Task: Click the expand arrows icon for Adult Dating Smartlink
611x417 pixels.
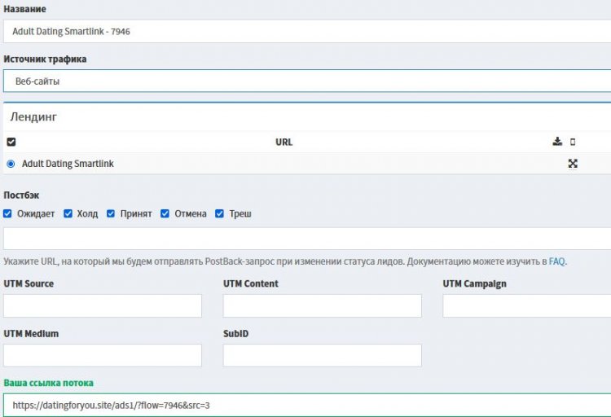Action: [x=573, y=164]
